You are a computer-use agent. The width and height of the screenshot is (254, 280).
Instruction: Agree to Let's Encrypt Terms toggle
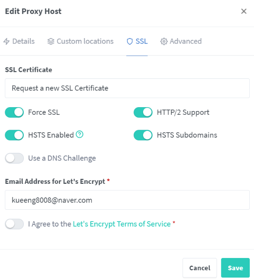click(x=14, y=224)
